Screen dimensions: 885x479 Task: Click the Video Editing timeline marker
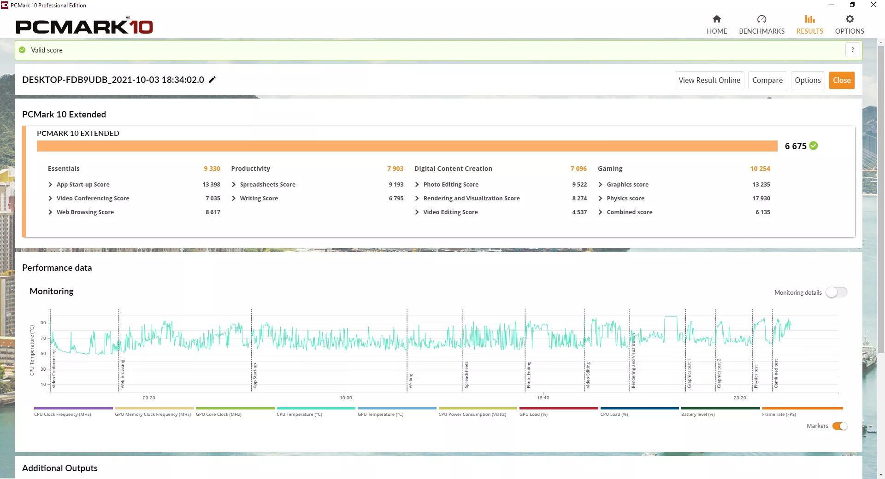coord(588,375)
